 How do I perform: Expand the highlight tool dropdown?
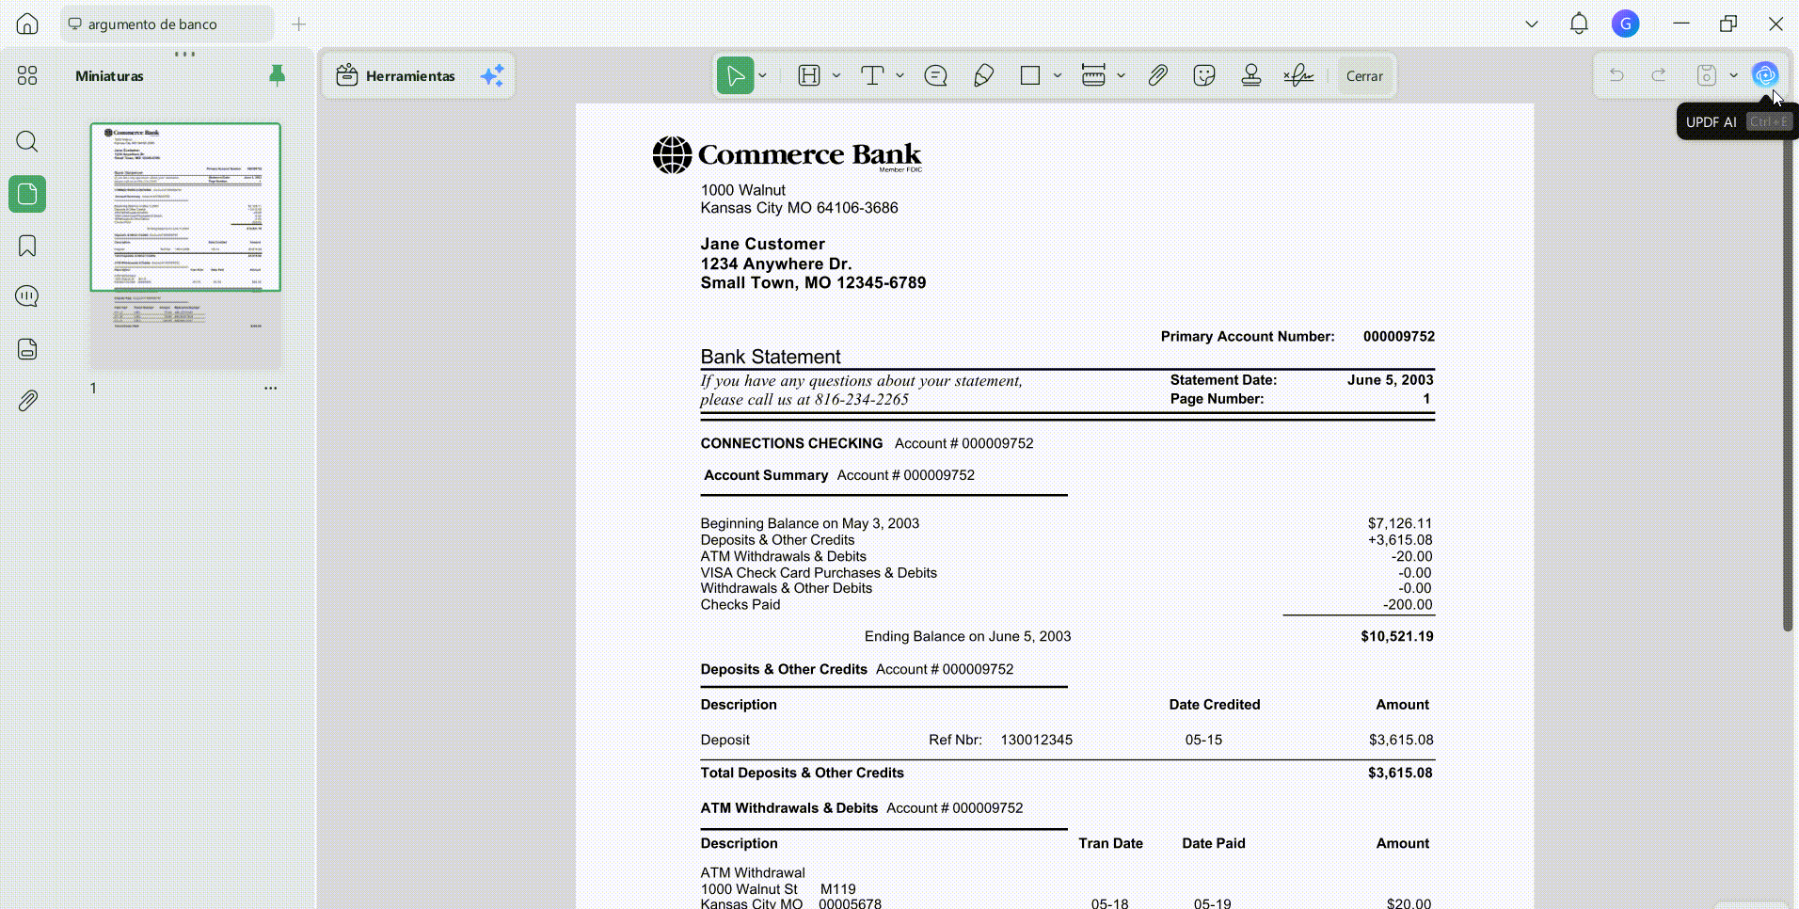pyautogui.click(x=836, y=75)
